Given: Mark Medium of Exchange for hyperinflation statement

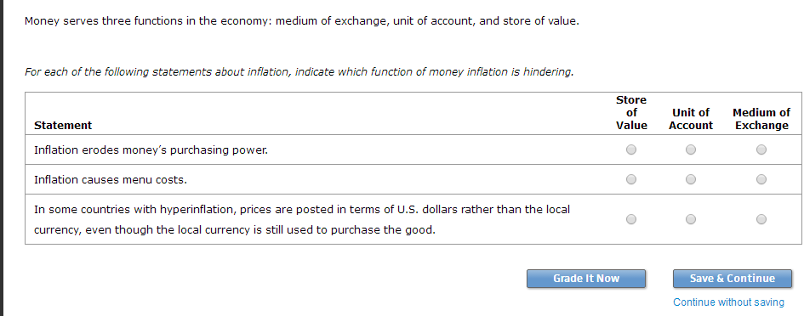Looking at the screenshot, I should pyautogui.click(x=761, y=219).
